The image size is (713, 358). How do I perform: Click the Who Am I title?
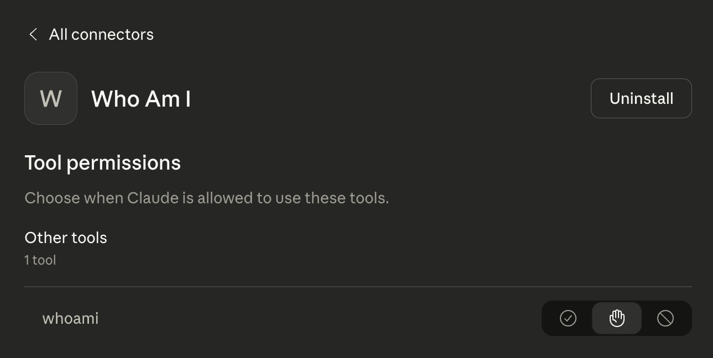[141, 99]
